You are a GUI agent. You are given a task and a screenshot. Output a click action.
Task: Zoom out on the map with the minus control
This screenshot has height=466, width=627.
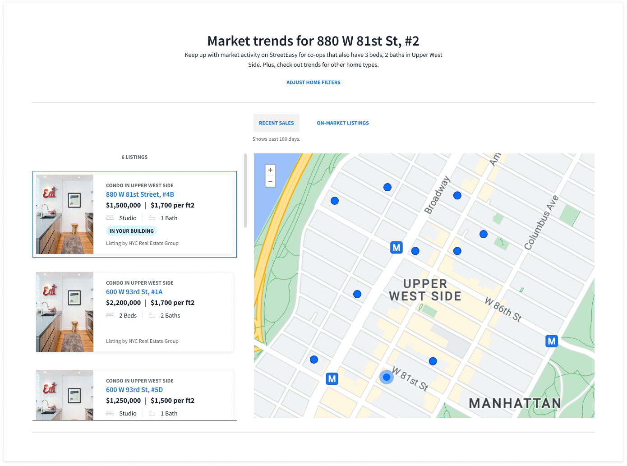(x=270, y=181)
